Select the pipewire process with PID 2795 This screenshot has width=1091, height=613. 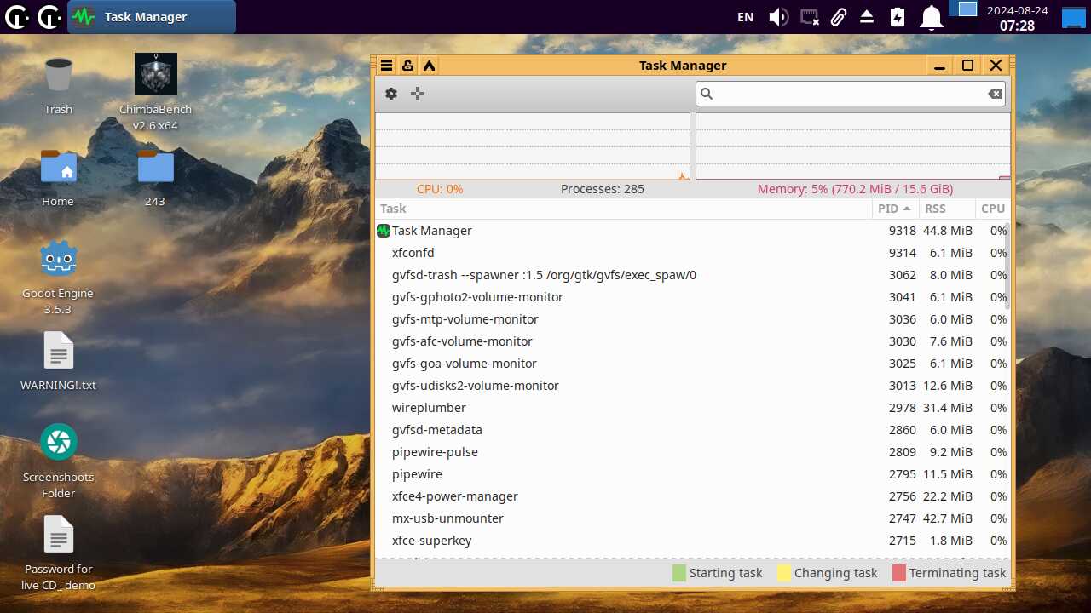pyautogui.click(x=691, y=474)
